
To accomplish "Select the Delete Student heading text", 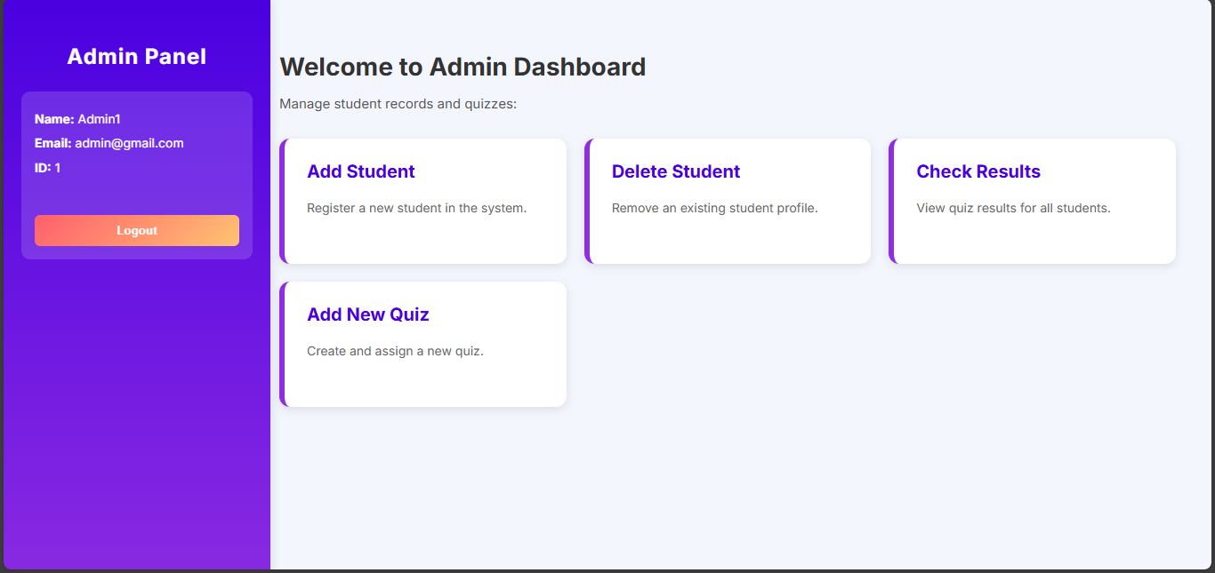I will tap(675, 171).
